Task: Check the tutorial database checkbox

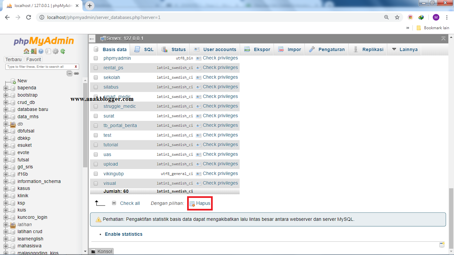Action: pos(95,145)
